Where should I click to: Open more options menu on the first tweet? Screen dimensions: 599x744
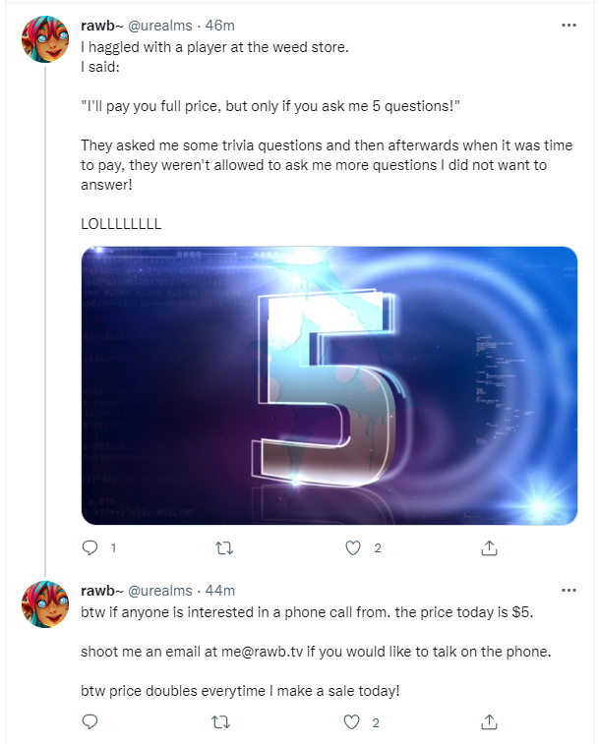(569, 26)
